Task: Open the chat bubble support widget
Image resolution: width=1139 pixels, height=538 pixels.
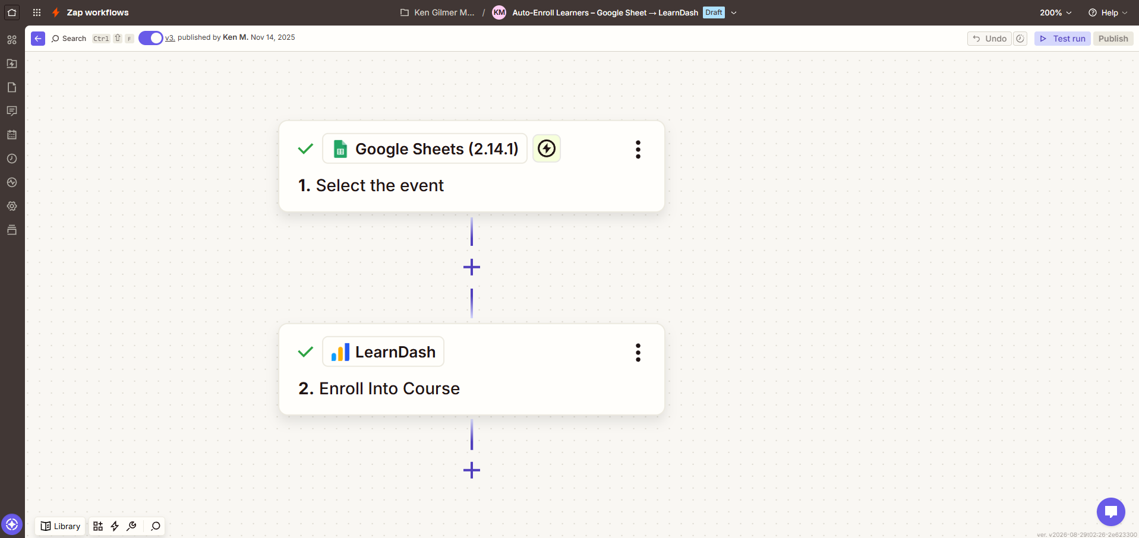Action: point(1111,512)
